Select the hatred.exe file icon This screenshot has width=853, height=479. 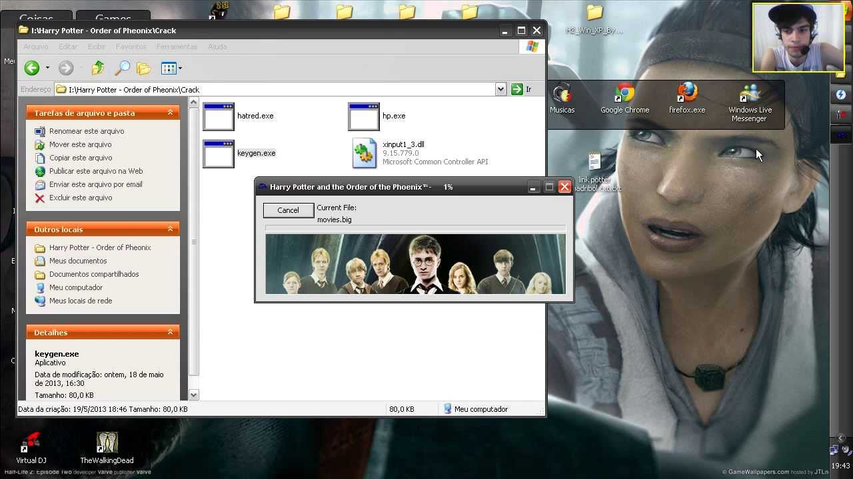(x=219, y=116)
